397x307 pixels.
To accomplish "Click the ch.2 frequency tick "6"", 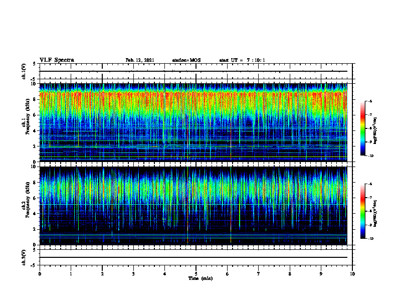I will (35, 198).
